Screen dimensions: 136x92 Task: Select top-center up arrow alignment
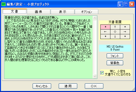click(115, 27)
